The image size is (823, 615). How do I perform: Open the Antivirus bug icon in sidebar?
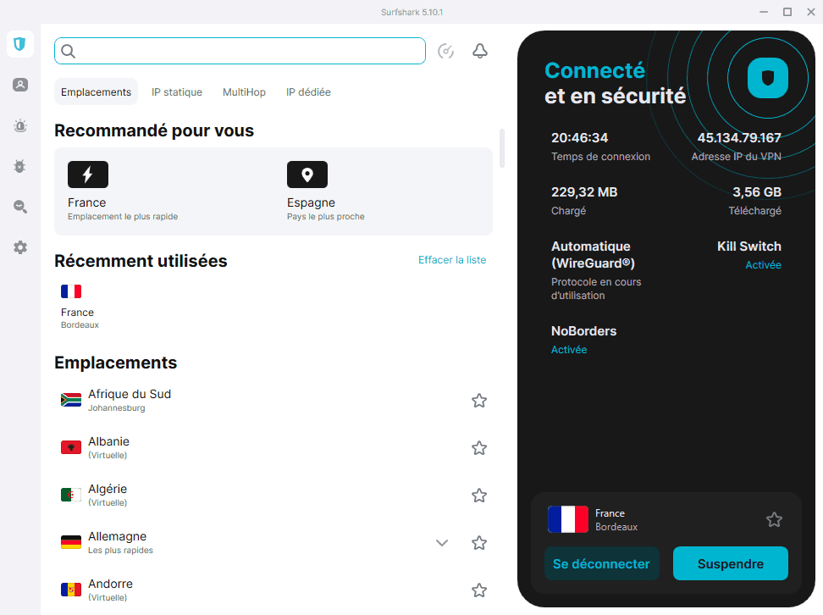20,166
